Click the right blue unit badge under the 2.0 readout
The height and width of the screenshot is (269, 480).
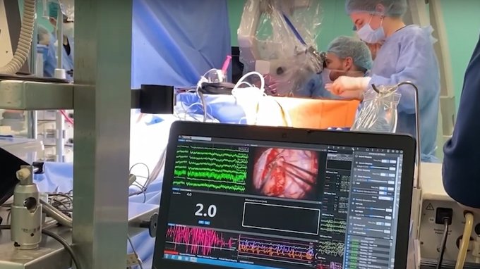[x=208, y=223]
